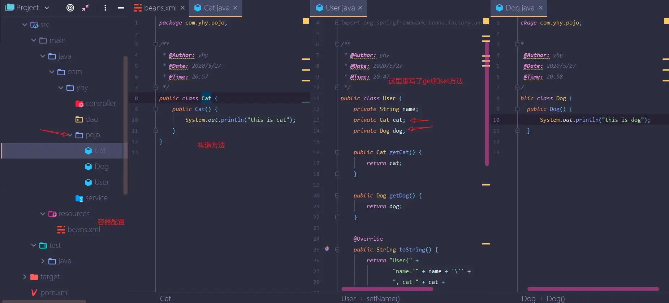Screen dimensions: 669x303
Task: Close the beans.xml editor tab
Action: point(183,8)
